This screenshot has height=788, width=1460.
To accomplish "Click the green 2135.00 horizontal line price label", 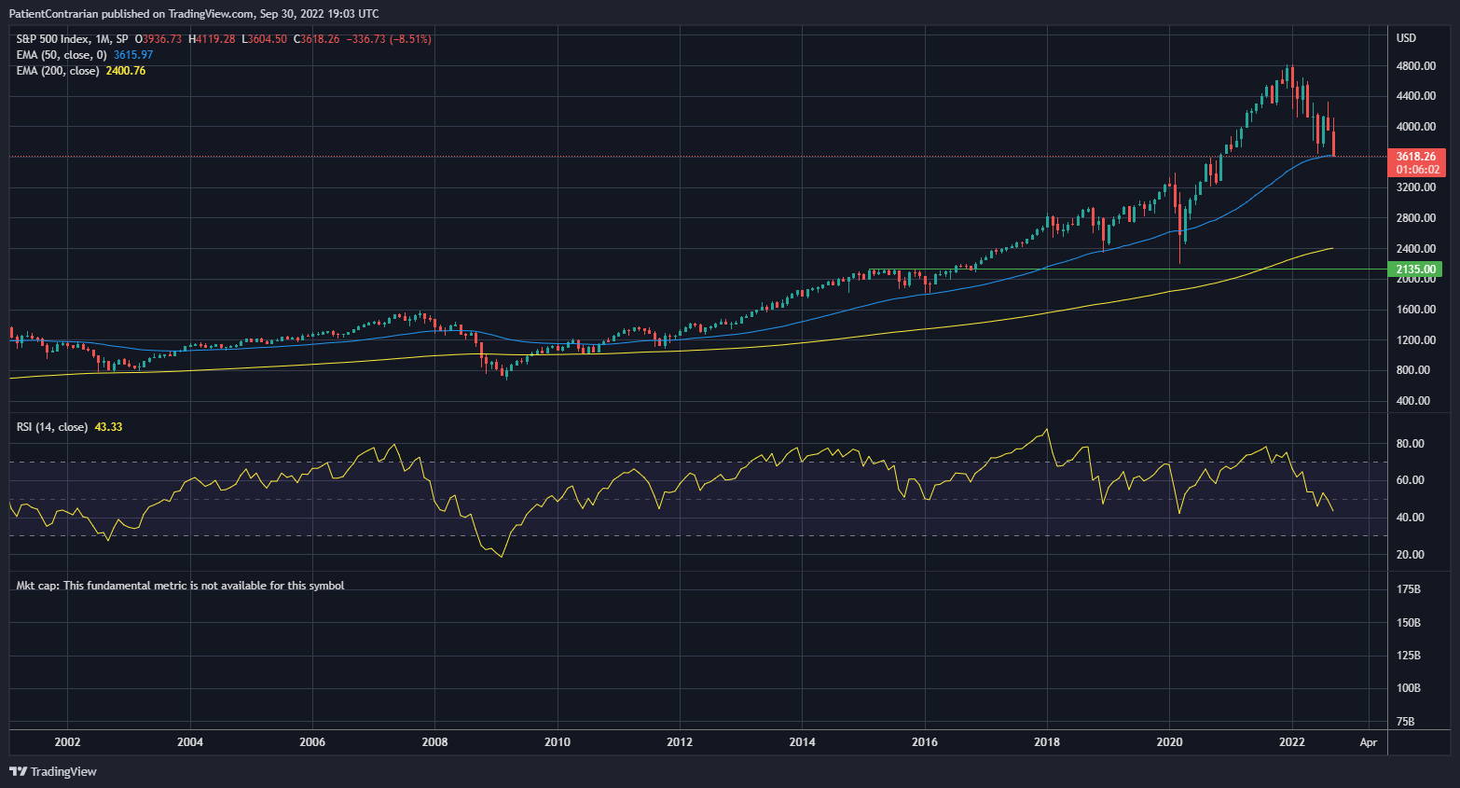I will tap(1415, 270).
